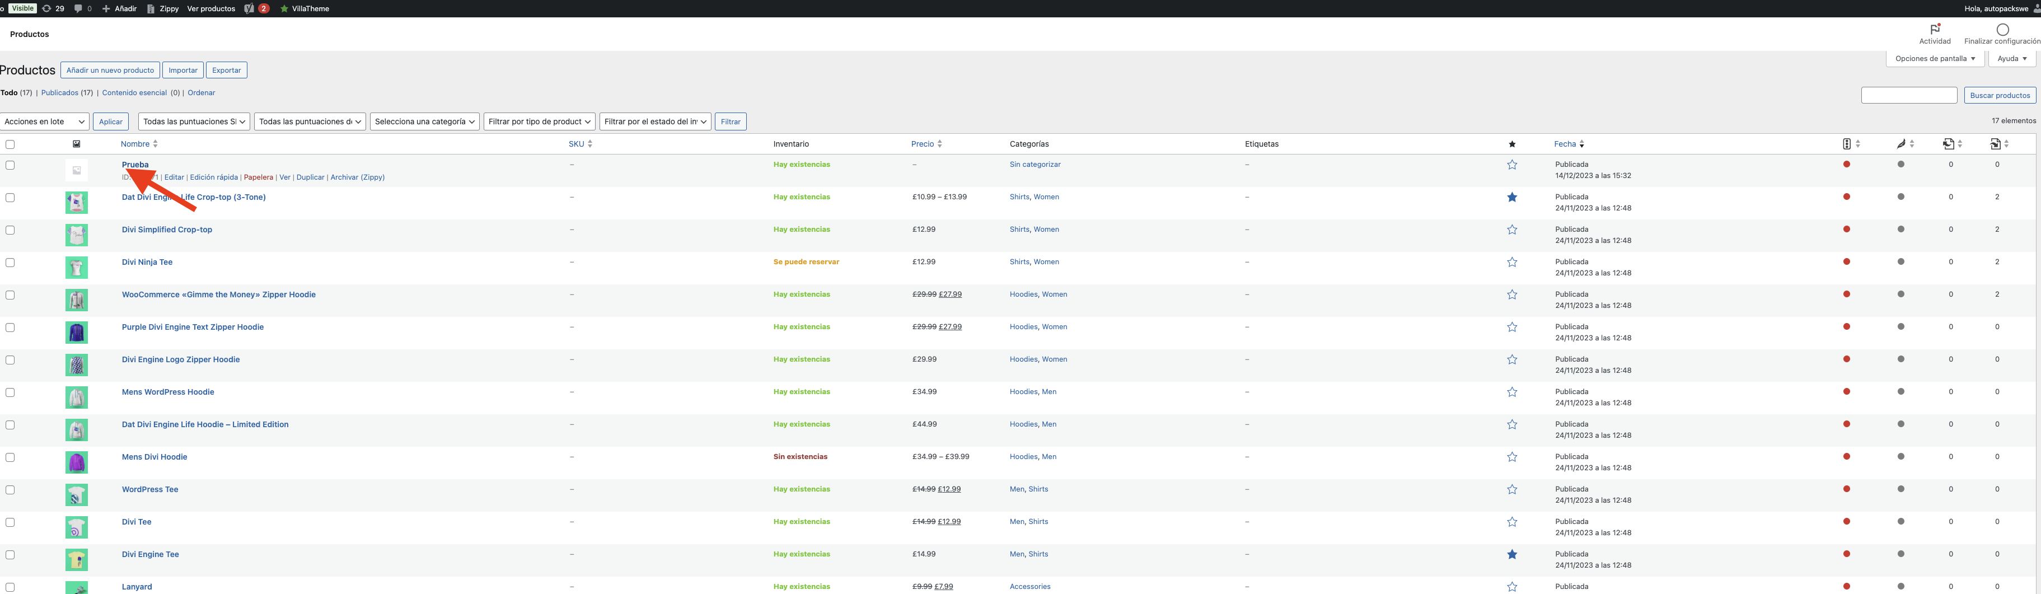
Task: Select Mens Divi Hoodie checkbox
Action: (x=10, y=457)
